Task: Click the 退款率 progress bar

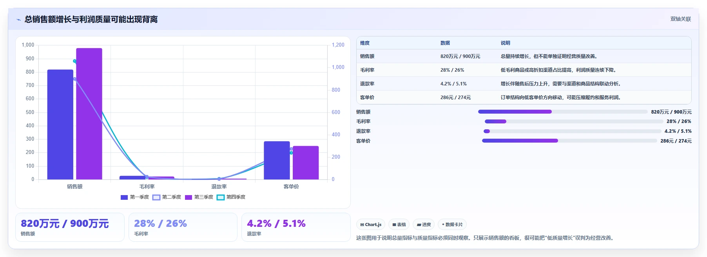Action: point(573,131)
